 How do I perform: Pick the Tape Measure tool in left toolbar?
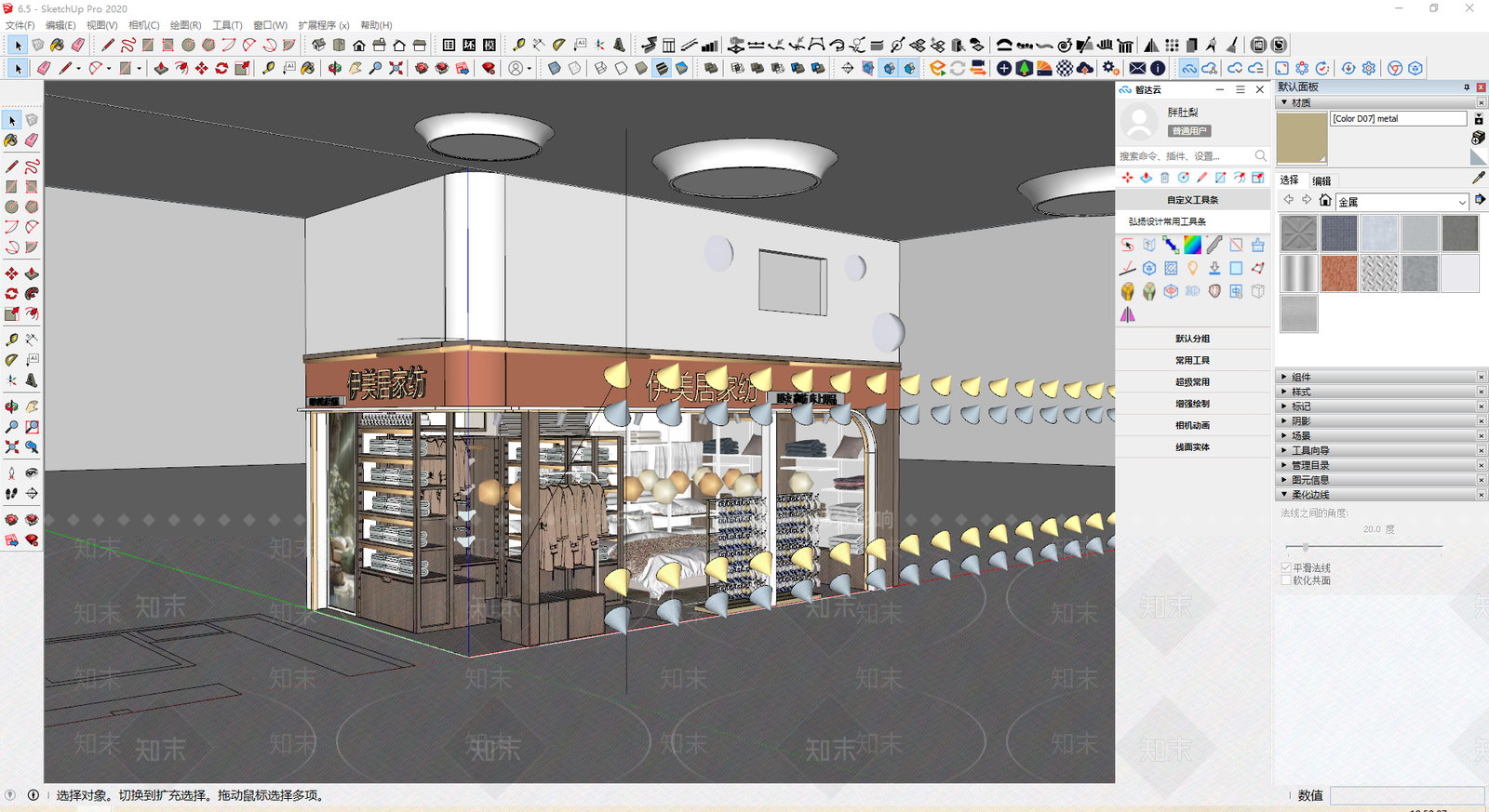(11, 339)
